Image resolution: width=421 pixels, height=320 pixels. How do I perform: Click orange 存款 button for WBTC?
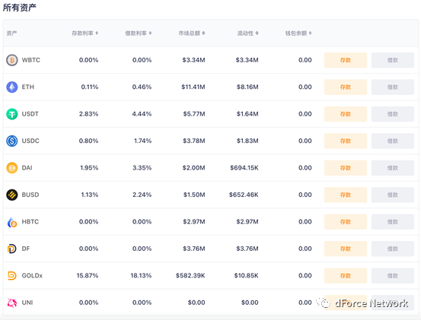point(346,60)
